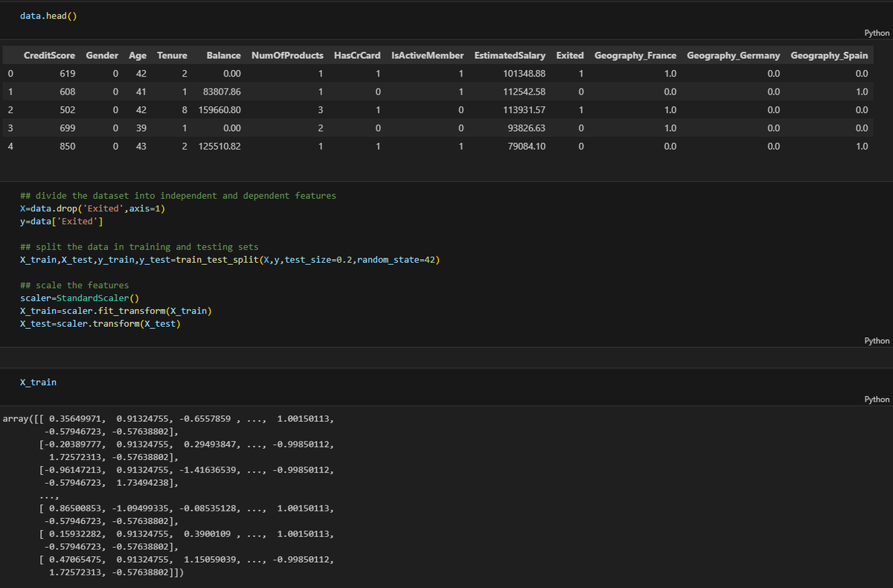Select the CreditScore column header
The height and width of the screenshot is (588, 893).
[49, 56]
